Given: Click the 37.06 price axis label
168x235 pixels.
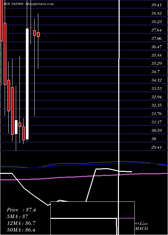Looking at the screenshot, I should click(156, 39).
